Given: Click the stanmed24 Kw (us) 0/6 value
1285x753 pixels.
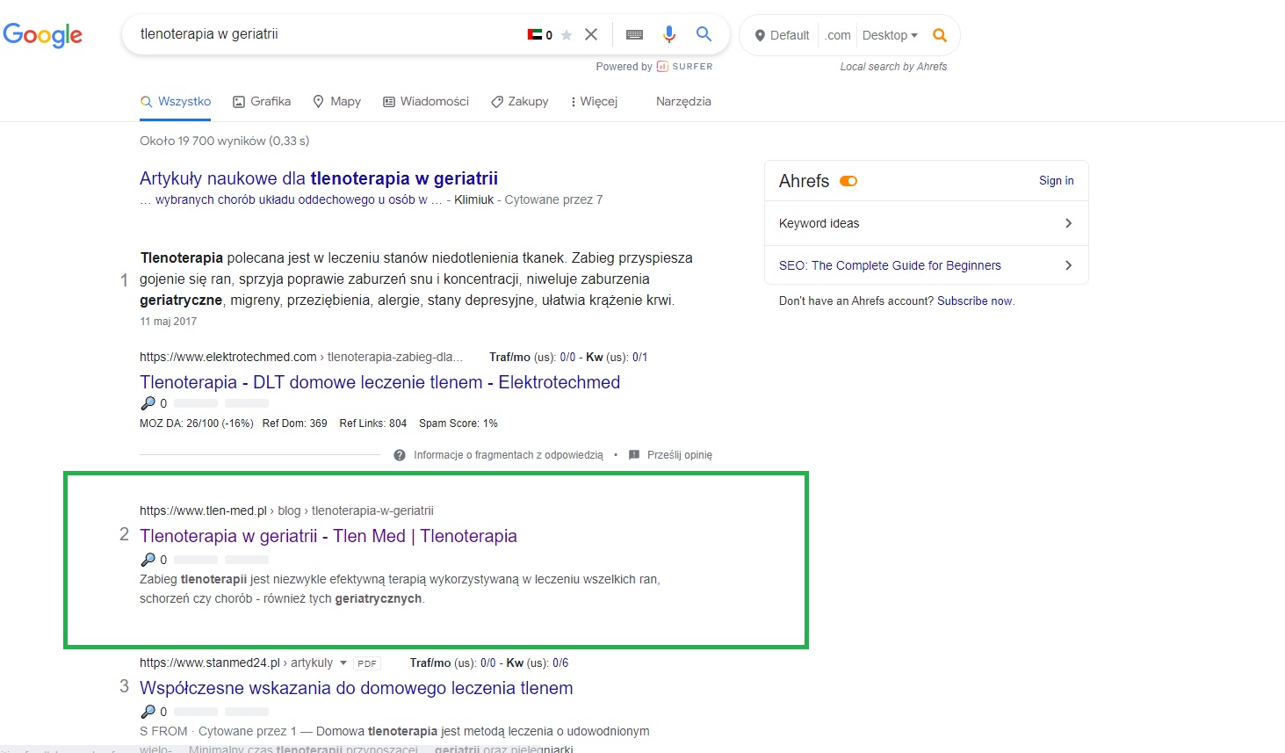Looking at the screenshot, I should tap(560, 662).
